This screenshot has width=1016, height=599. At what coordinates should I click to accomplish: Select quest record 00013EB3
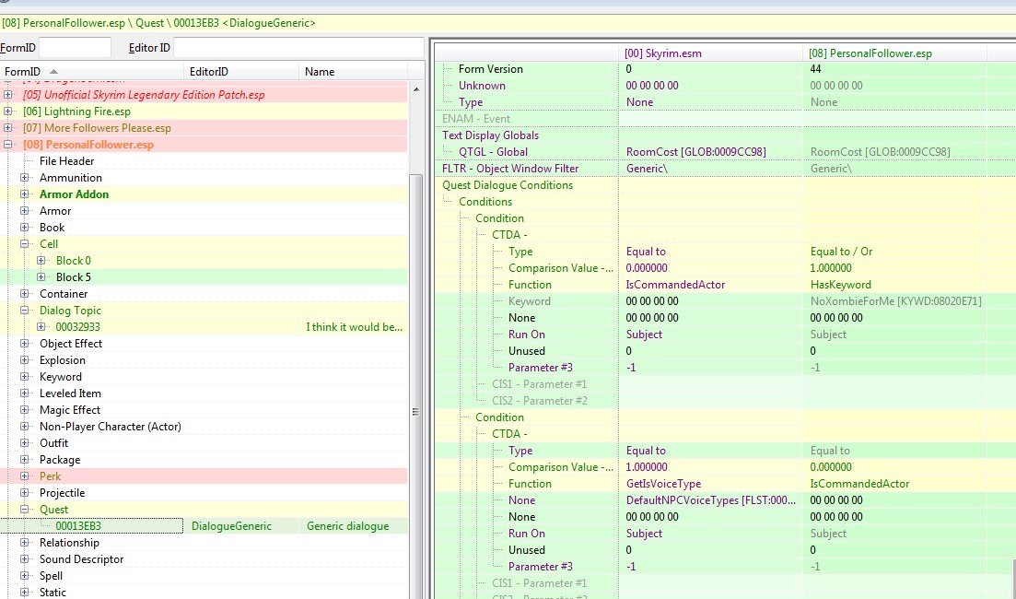coord(77,526)
